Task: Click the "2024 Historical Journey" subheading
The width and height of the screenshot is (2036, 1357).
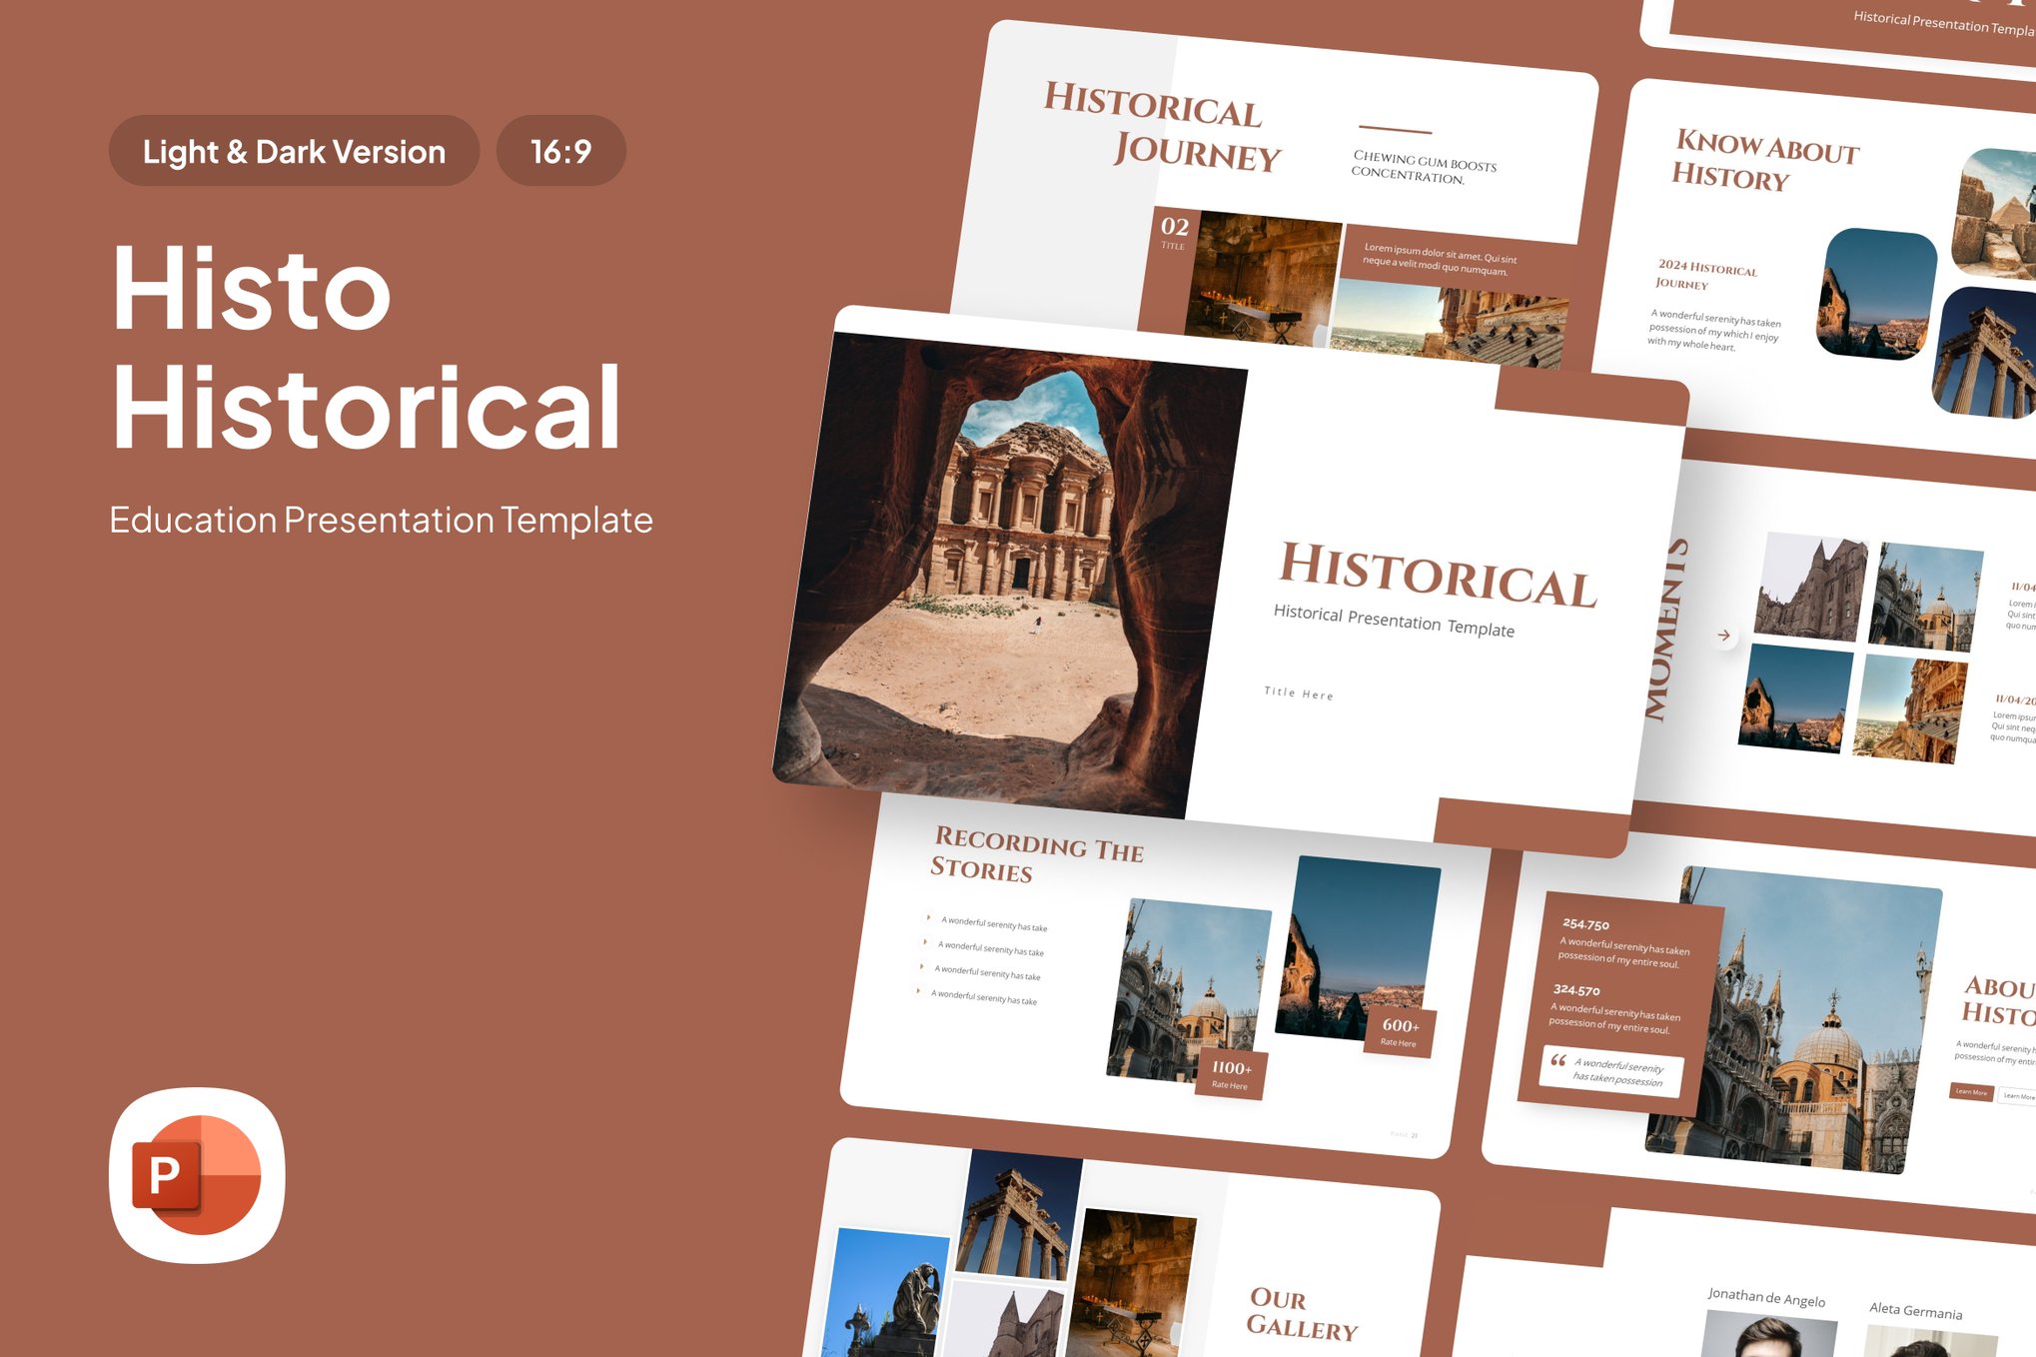Action: coord(1705,274)
